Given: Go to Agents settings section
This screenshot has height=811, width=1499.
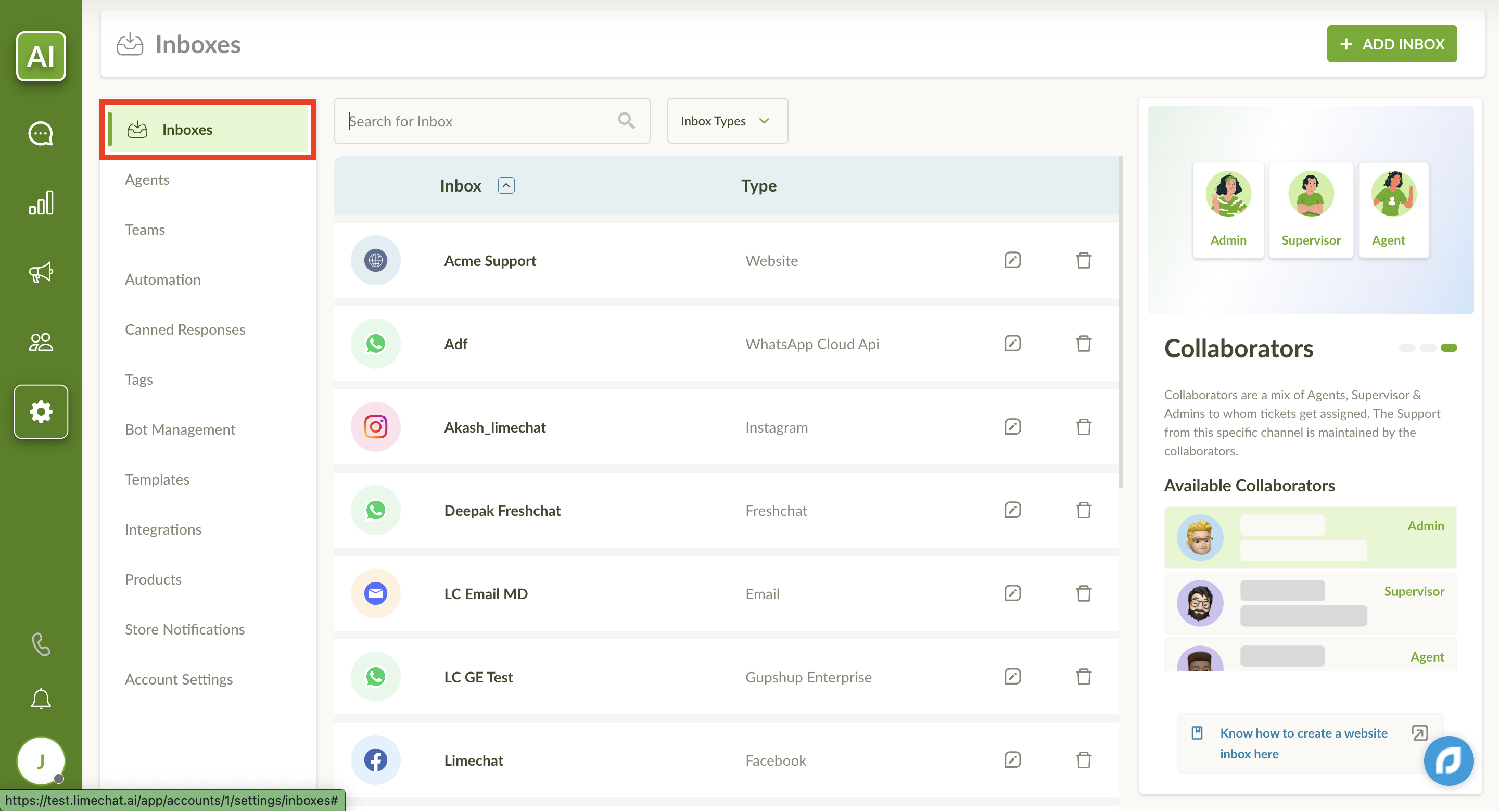Looking at the screenshot, I should coord(147,180).
